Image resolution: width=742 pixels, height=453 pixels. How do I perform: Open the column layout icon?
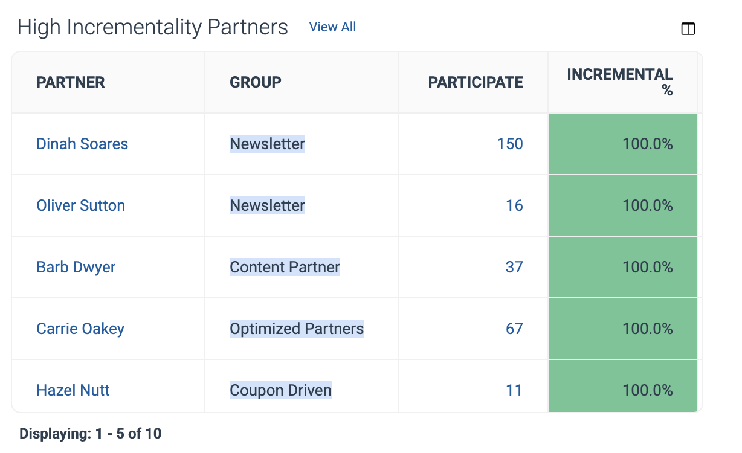688,29
